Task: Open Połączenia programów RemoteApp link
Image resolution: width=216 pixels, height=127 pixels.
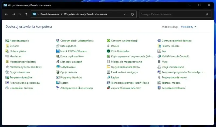Action: (x=183, y=72)
